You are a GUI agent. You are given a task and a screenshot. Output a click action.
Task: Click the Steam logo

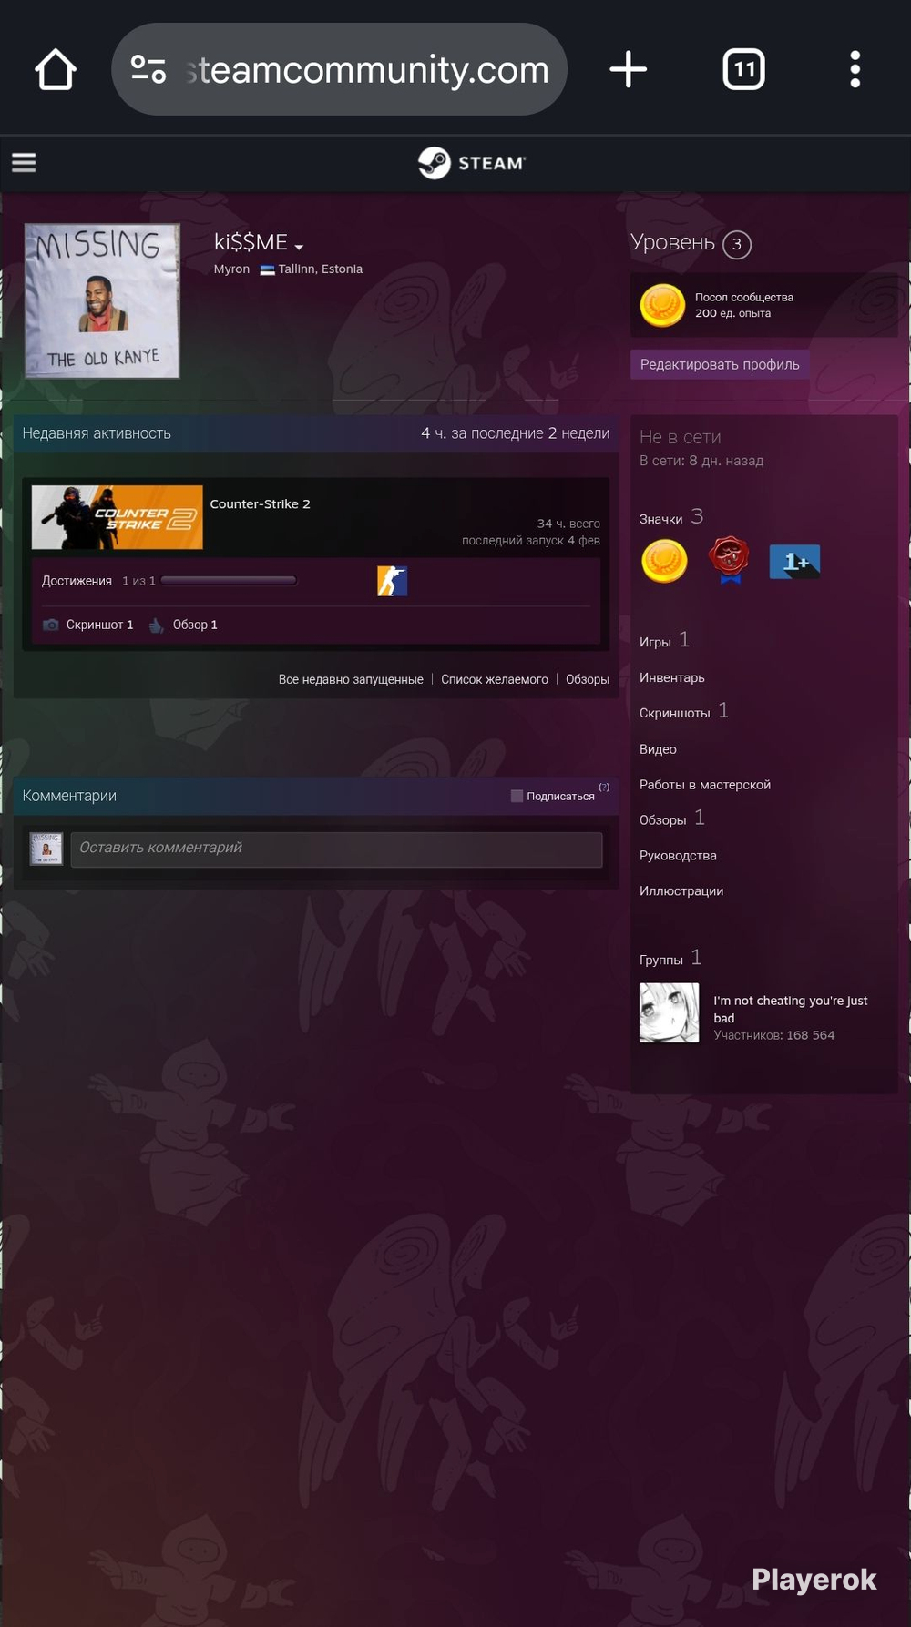(x=471, y=163)
